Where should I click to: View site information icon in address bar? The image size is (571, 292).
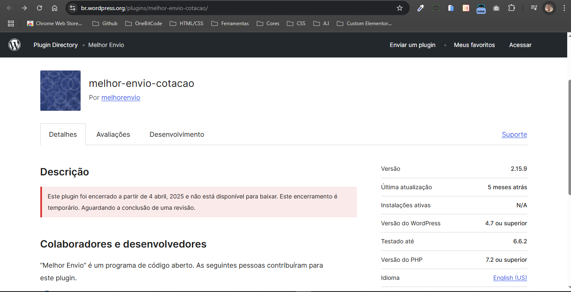point(73,8)
